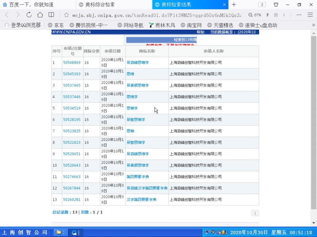Open the folder button in taskbar
Viewport: 317px width, 237px height.
59,232
